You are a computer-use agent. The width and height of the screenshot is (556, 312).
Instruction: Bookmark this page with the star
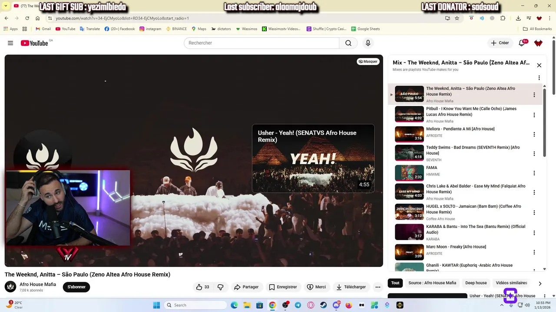pyautogui.click(x=457, y=18)
